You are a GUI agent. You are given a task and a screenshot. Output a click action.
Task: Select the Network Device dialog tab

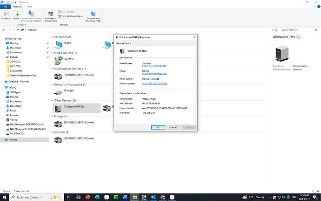pos(123,43)
